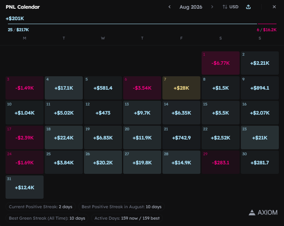Select day 4 cell with +$17.1K
This screenshot has width=284, height=226.
click(64, 88)
